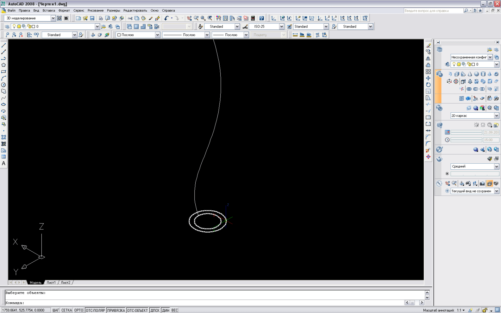Switch to the Лист1 layout tab

pyautogui.click(x=51, y=282)
